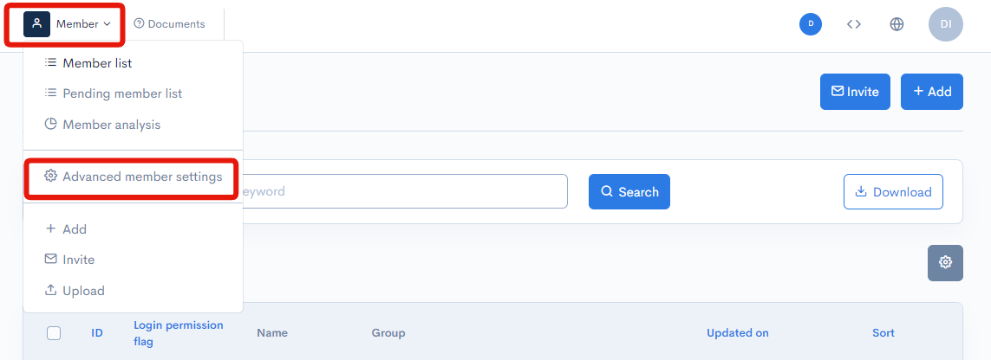Click the code brackets icon in header
This screenshot has width=991, height=360.
854,24
